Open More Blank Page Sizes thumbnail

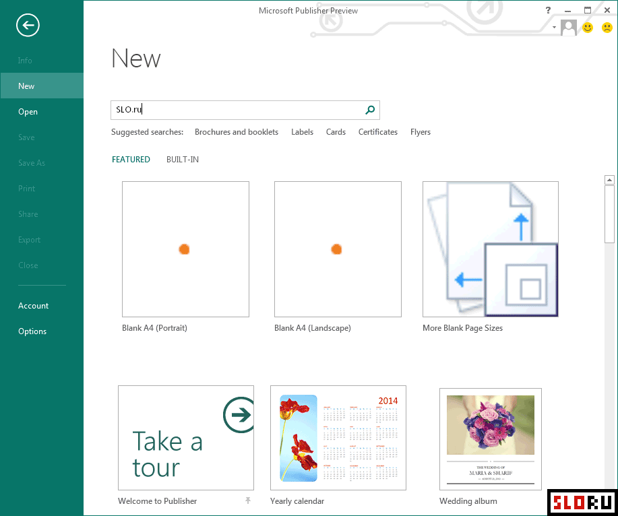pos(491,249)
